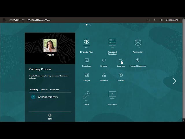Switch to the Activity tab
This screenshot has width=185, height=139.
[x=34, y=89]
